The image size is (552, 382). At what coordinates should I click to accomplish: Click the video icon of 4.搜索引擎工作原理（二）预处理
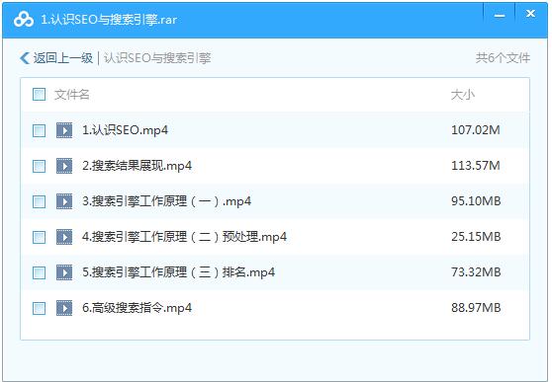(64, 237)
